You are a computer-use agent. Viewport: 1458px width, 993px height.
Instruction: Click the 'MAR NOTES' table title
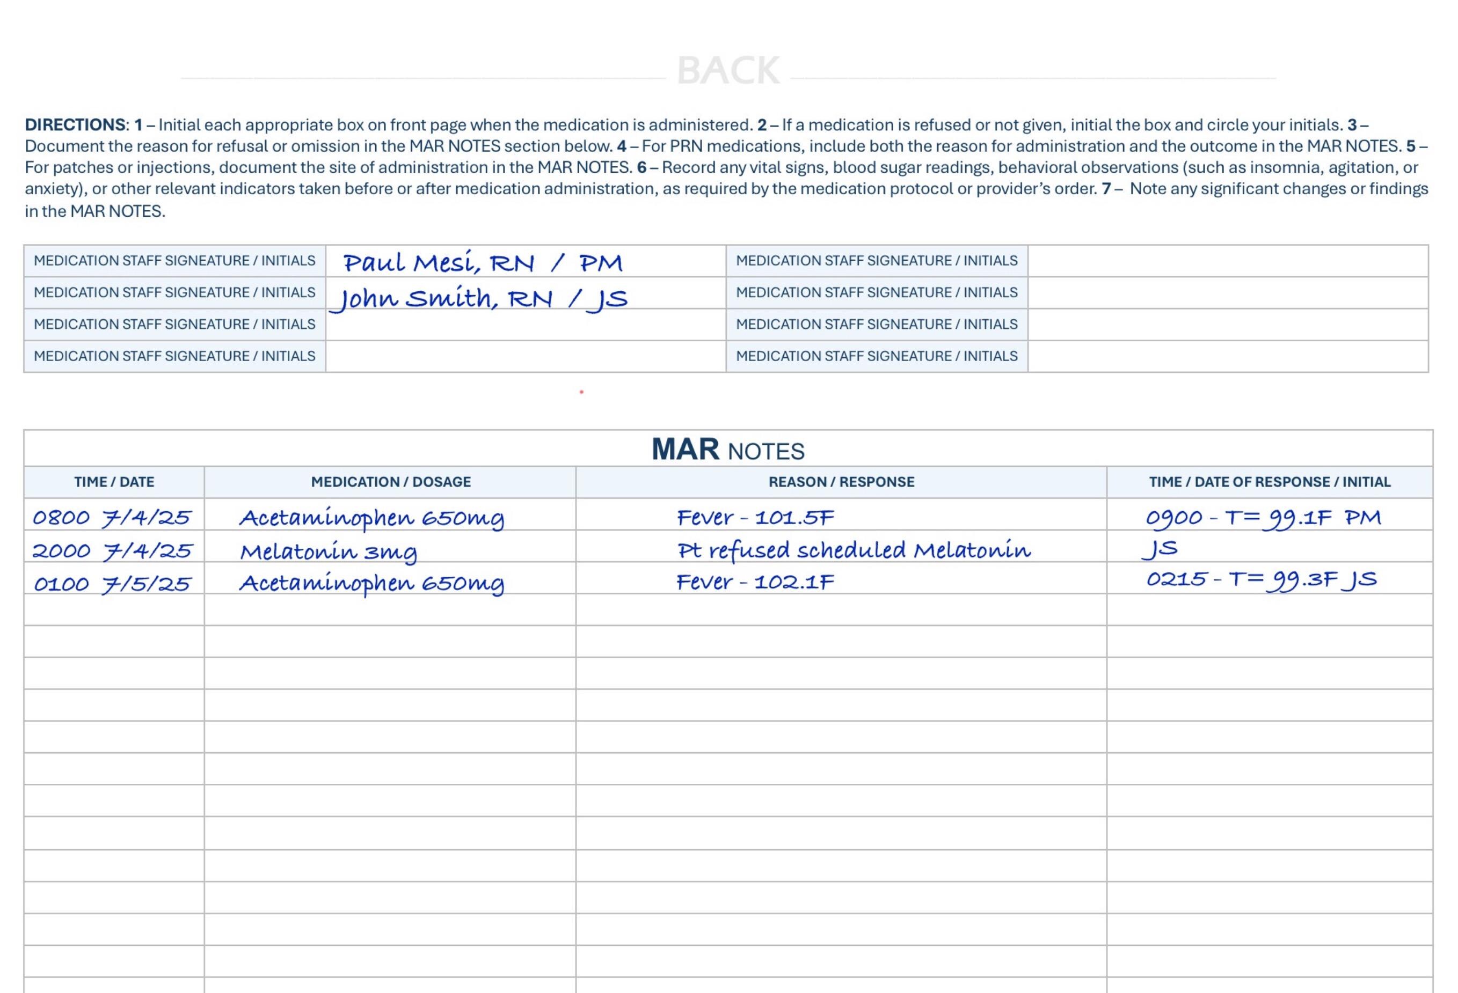coord(728,450)
